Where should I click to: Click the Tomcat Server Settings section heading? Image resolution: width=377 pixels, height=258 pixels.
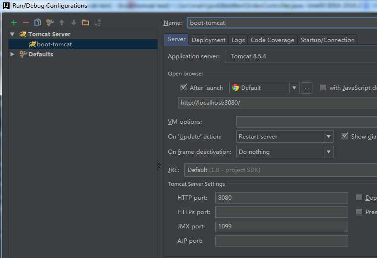coord(197,184)
